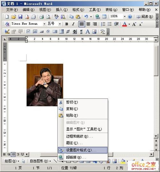Screen dimensions: 160x172
Task: Open the 插入 (Insert) menu
Action: tap(61, 10)
